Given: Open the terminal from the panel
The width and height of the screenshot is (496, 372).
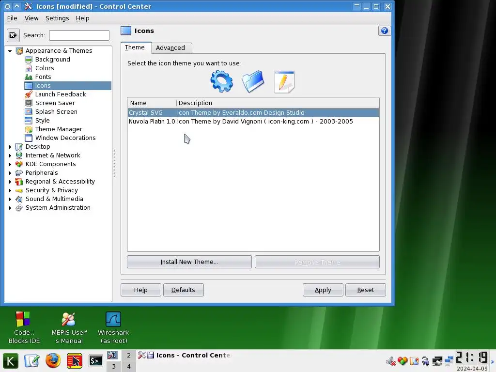Looking at the screenshot, I should pyautogui.click(x=95, y=361).
